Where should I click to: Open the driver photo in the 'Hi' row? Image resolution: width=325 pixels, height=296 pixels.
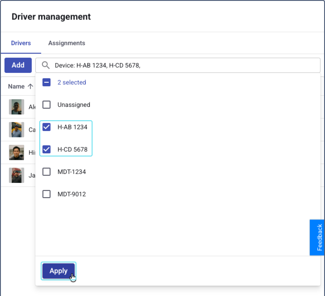click(17, 152)
